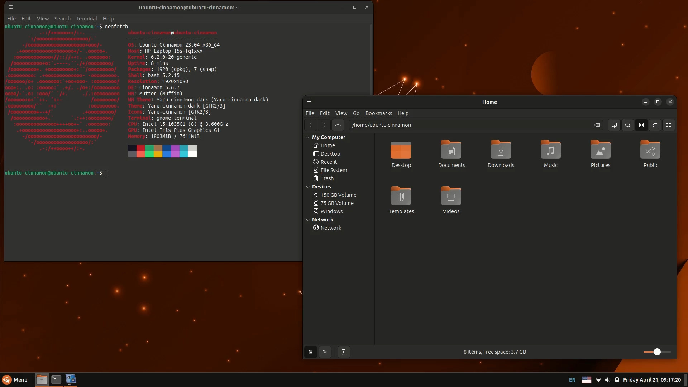Go back using the navigation arrow
This screenshot has width=688, height=387.
(310, 125)
